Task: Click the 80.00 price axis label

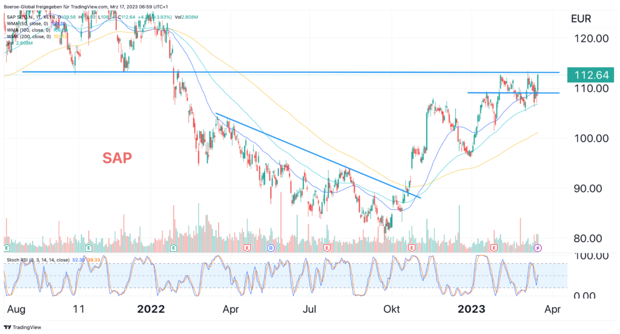Action: click(x=588, y=238)
